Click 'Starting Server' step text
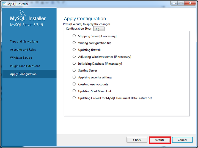This screenshot has height=148, width=198. tap(88, 70)
